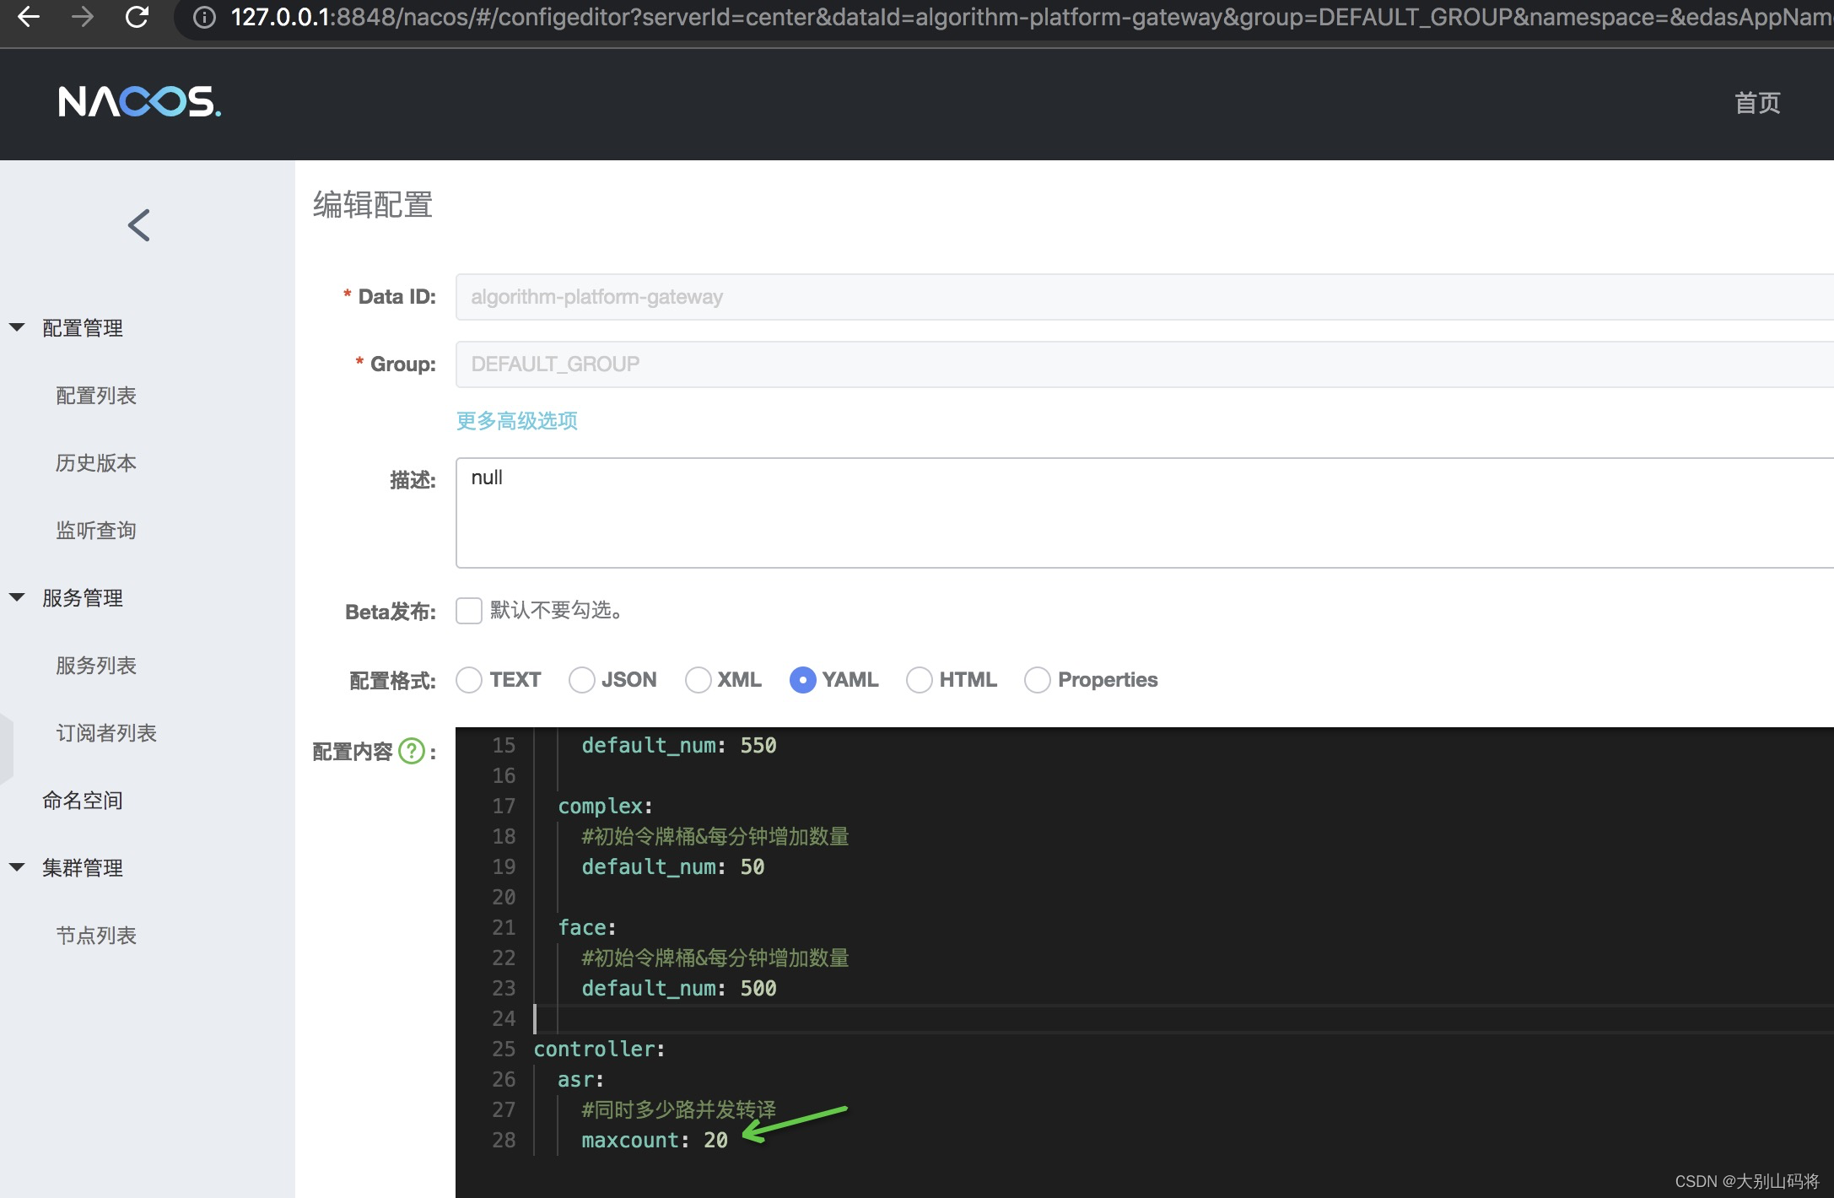Collapse the 服务管理 menu section
1834x1198 pixels.
coord(18,597)
